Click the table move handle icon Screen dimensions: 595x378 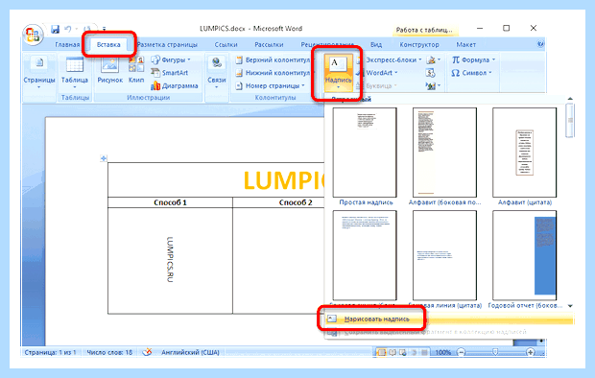click(104, 158)
